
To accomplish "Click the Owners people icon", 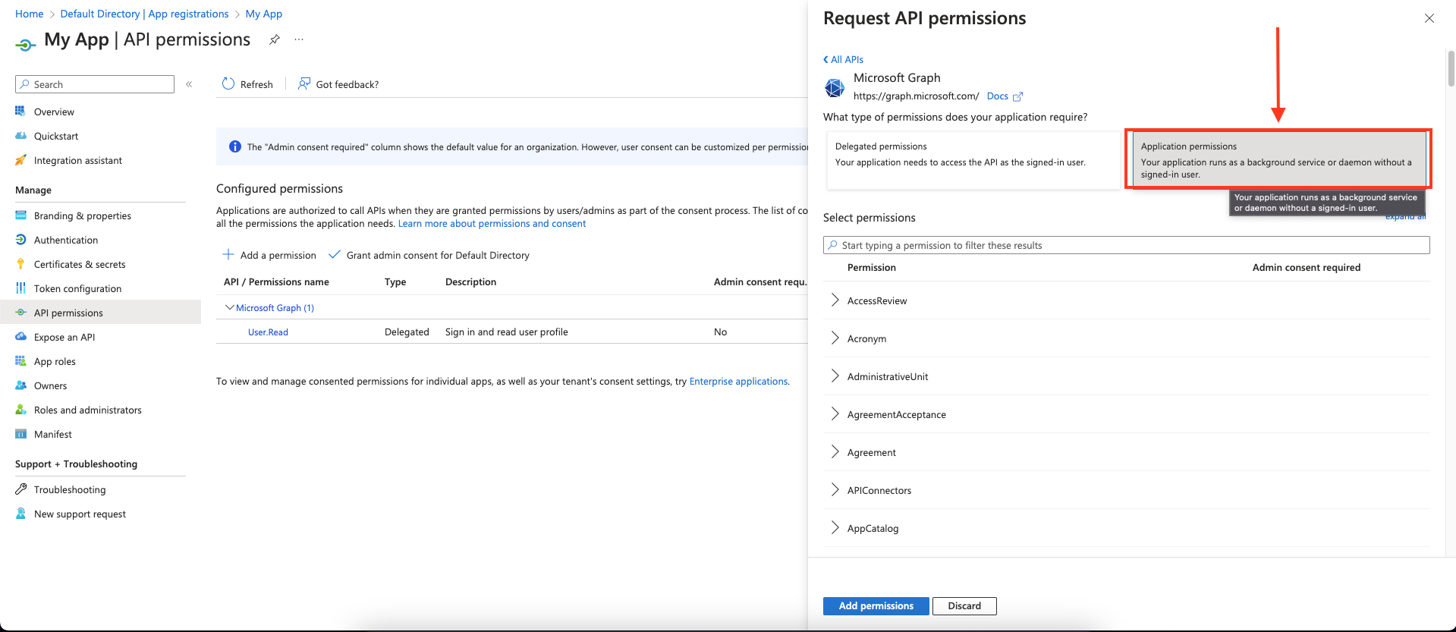I will (20, 385).
